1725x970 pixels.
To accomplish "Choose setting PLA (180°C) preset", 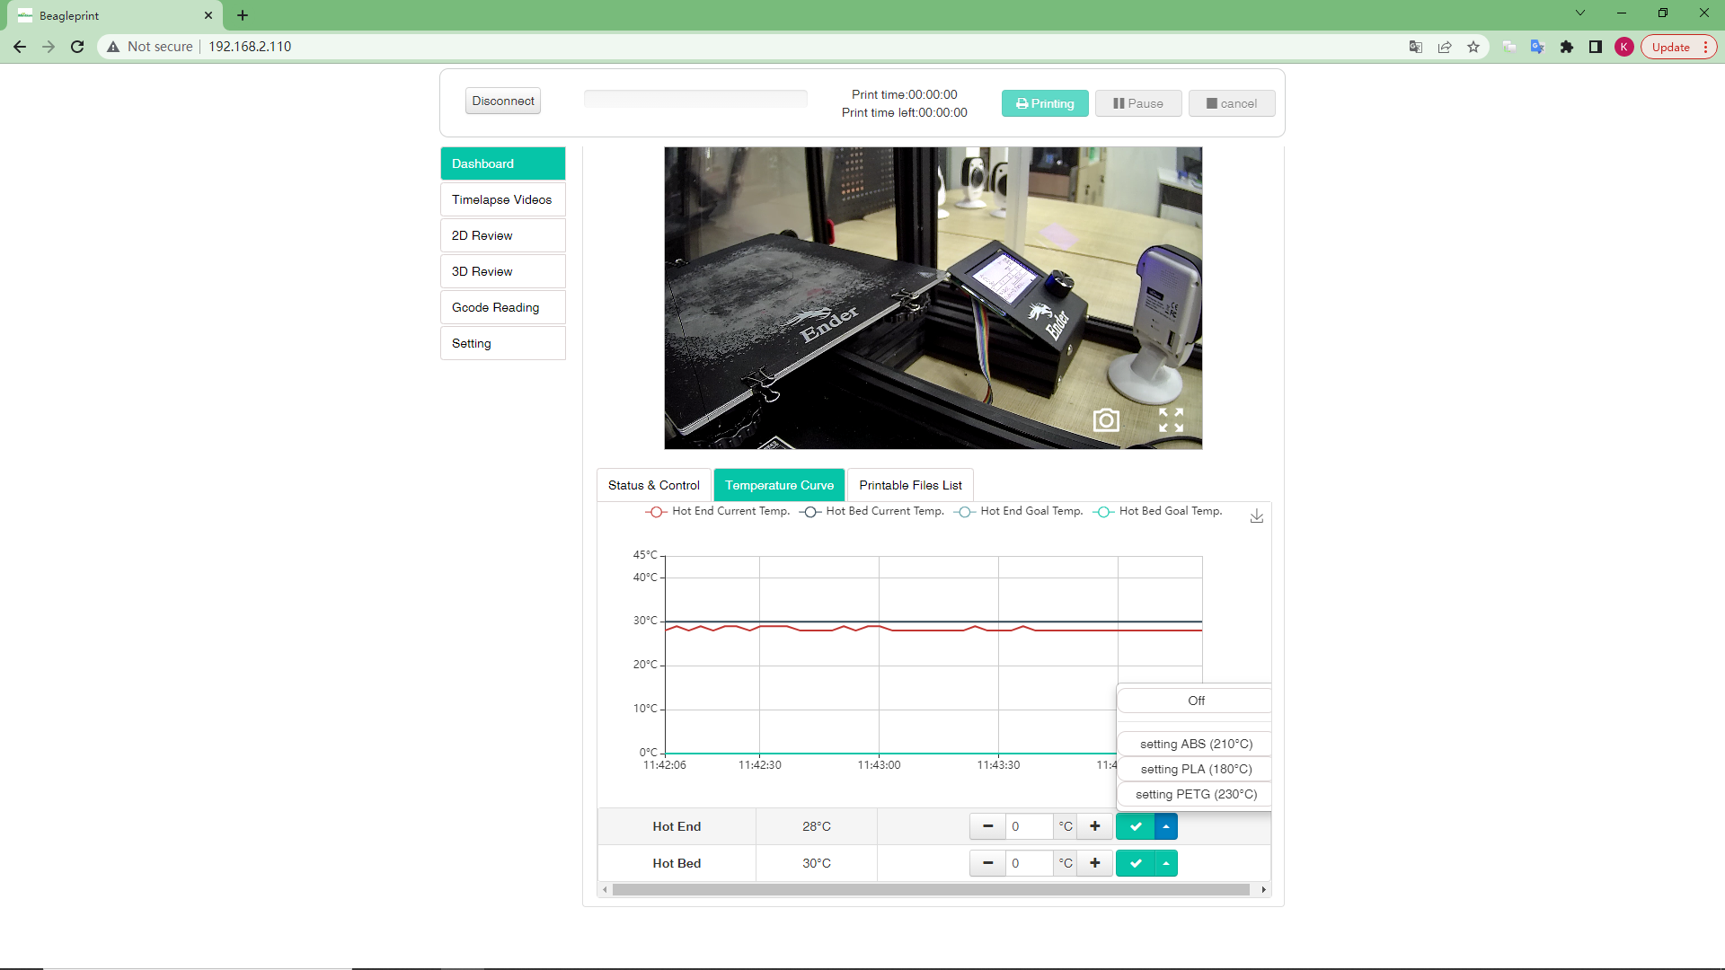I will [x=1196, y=769].
